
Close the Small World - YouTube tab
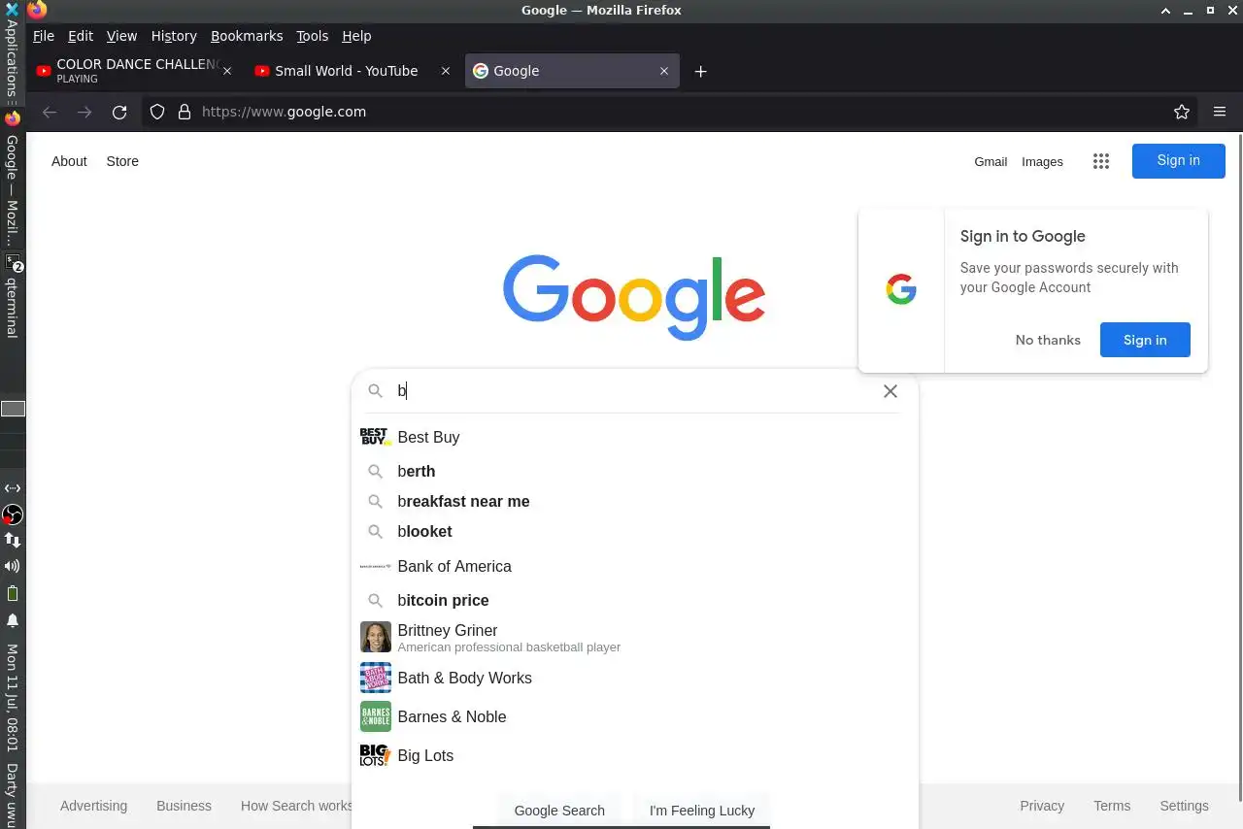(x=446, y=71)
